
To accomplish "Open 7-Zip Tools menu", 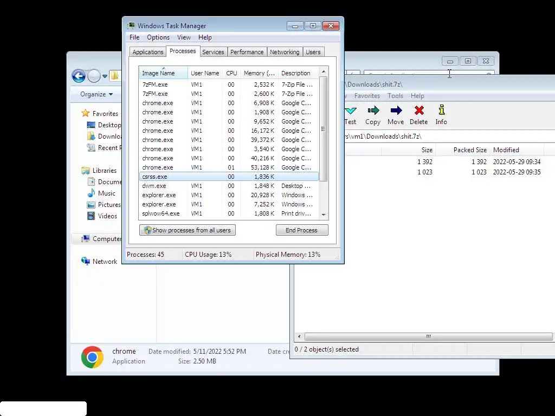I will pyautogui.click(x=395, y=96).
